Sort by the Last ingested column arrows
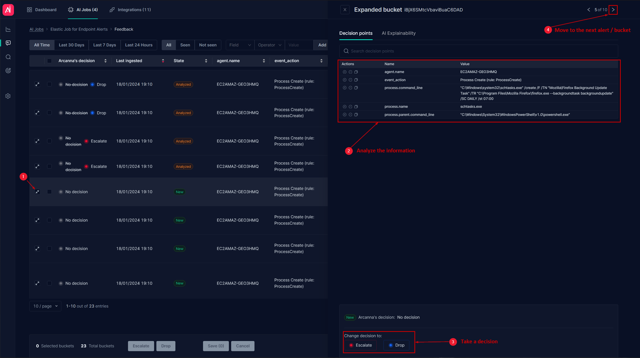The width and height of the screenshot is (640, 358). (x=163, y=61)
